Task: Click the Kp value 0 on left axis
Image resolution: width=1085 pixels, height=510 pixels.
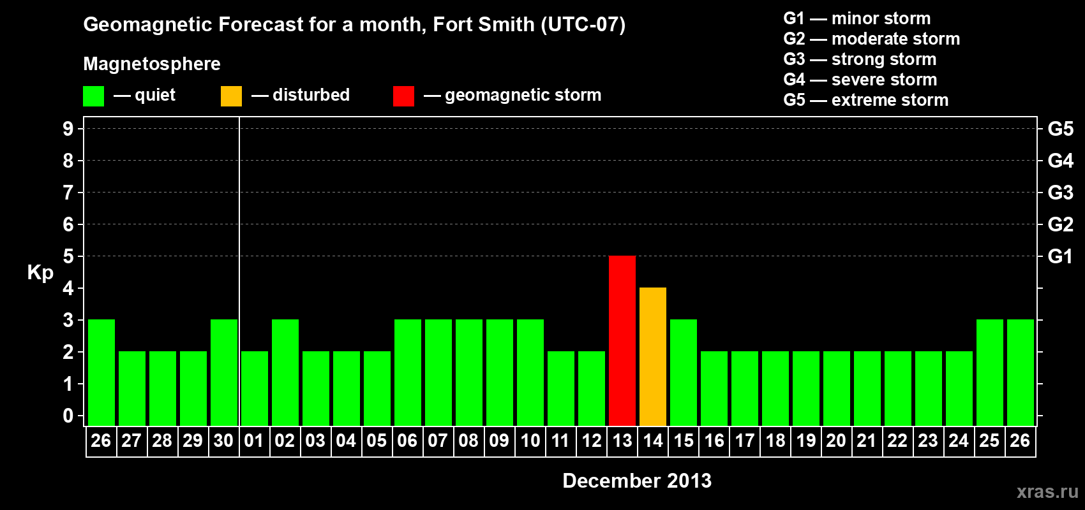Action: coord(68,416)
